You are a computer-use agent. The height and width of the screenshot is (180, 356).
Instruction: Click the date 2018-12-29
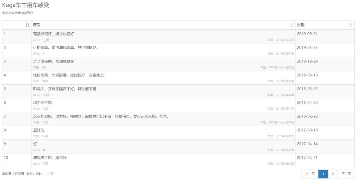tap(307, 61)
